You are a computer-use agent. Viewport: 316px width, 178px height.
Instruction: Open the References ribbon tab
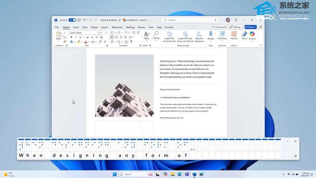click(117, 27)
